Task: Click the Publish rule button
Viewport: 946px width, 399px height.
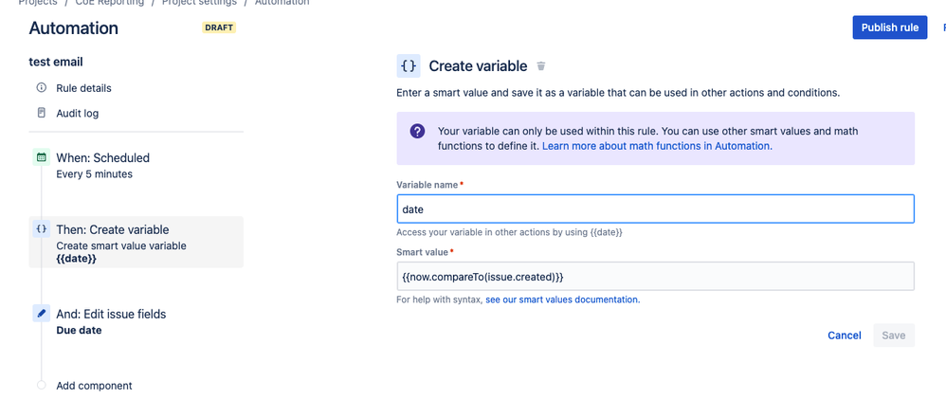Action: pyautogui.click(x=890, y=27)
